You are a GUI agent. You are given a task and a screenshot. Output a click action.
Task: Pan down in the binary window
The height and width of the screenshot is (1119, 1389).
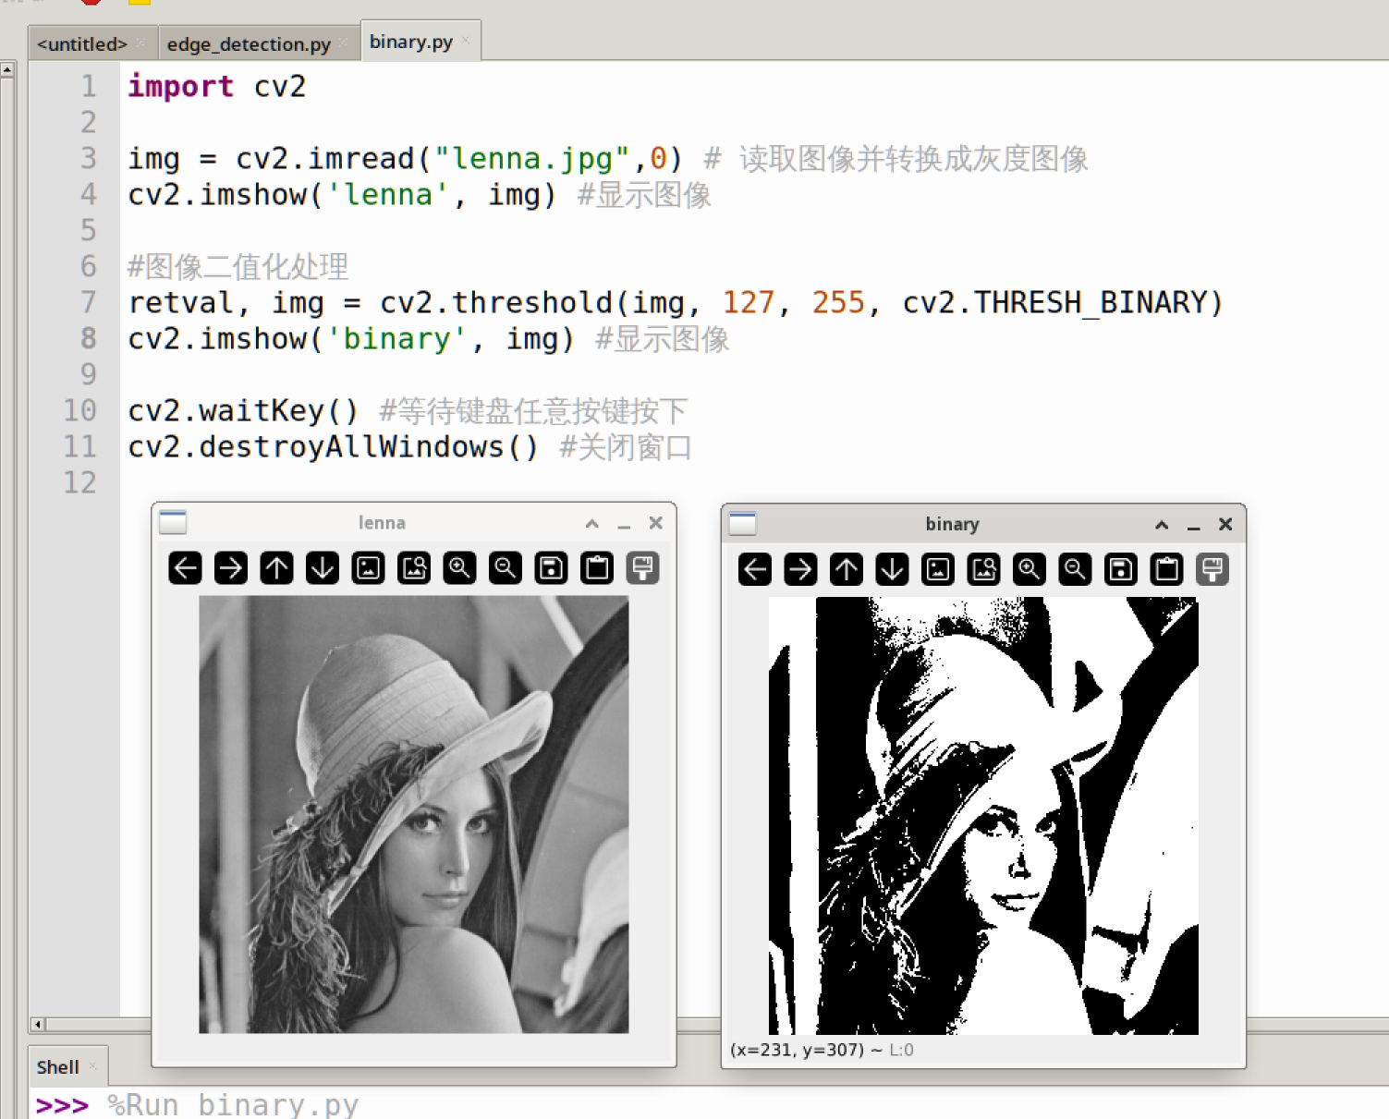coord(892,569)
